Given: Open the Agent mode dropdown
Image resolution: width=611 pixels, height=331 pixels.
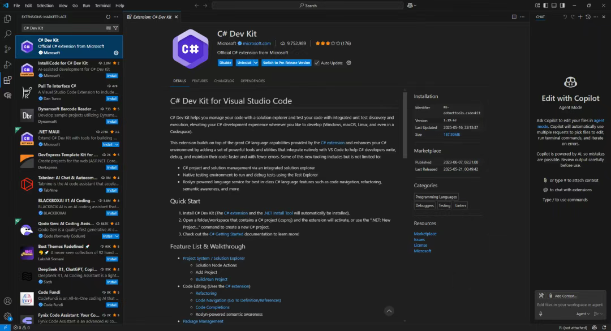Looking at the screenshot, I should point(583,313).
